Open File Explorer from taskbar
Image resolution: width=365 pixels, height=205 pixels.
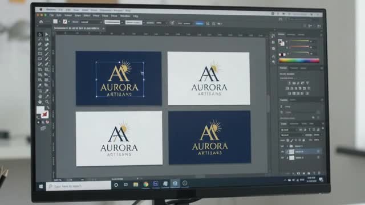[136, 184]
